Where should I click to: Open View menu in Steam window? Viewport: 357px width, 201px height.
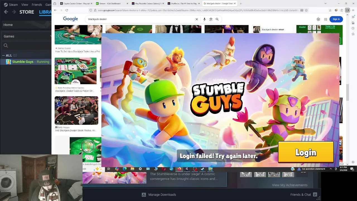point(25,4)
